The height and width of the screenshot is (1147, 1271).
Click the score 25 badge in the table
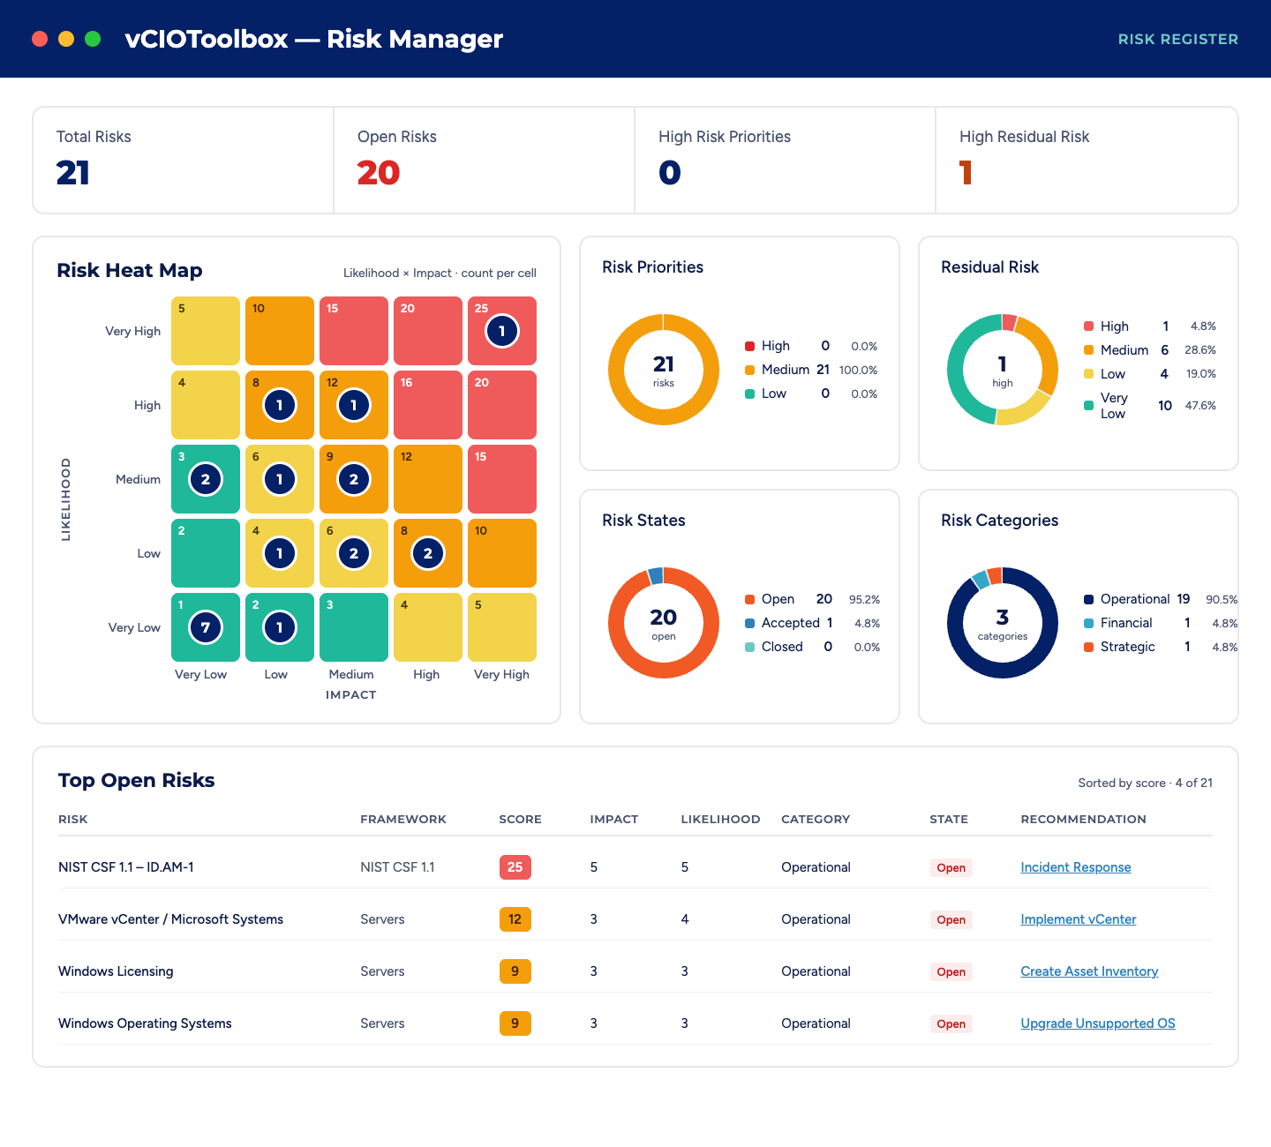point(515,867)
